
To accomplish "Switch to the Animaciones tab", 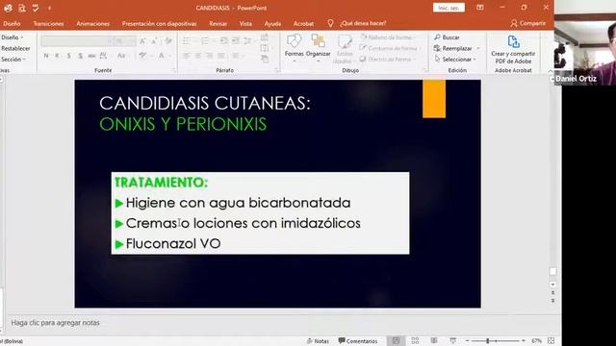I will coord(92,23).
